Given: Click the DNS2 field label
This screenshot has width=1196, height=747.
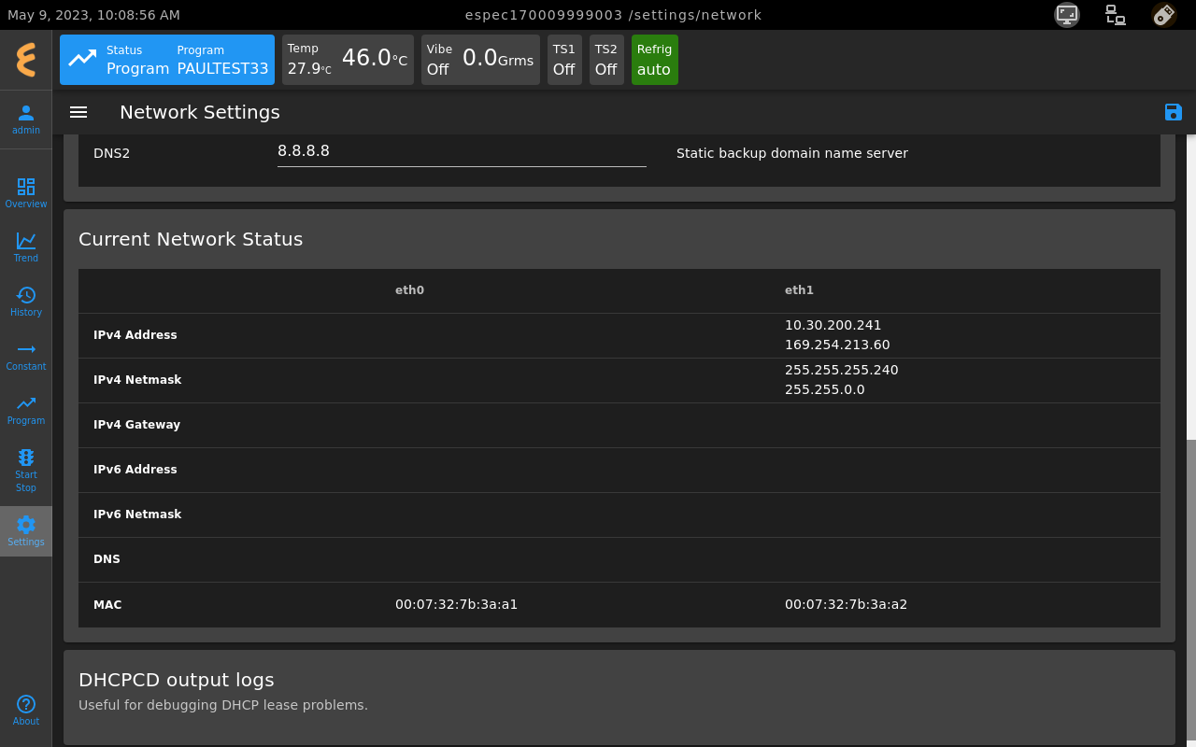Looking at the screenshot, I should point(112,153).
